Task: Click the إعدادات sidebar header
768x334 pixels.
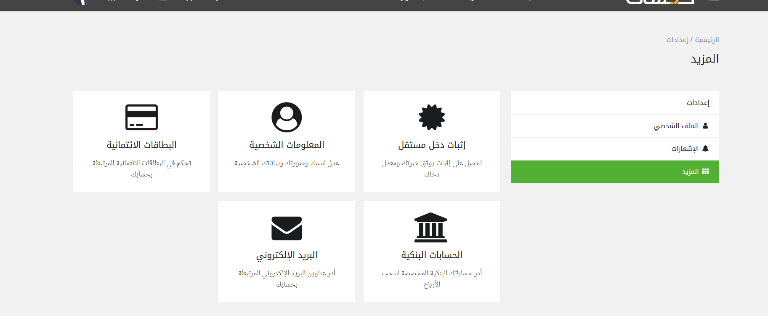Action: point(698,103)
